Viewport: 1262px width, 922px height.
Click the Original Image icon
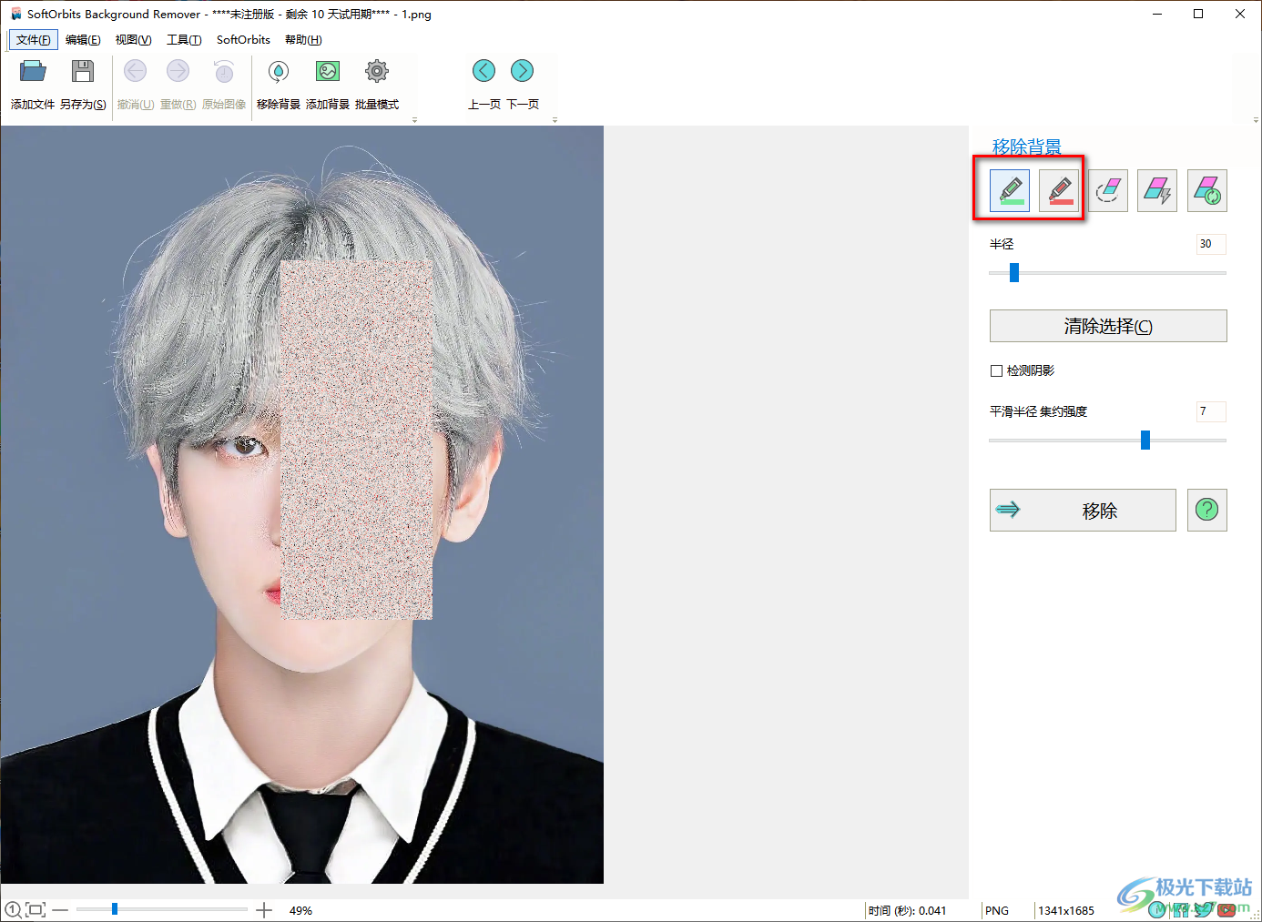(223, 71)
